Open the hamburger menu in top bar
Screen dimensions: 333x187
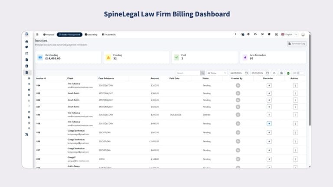tap(37, 35)
